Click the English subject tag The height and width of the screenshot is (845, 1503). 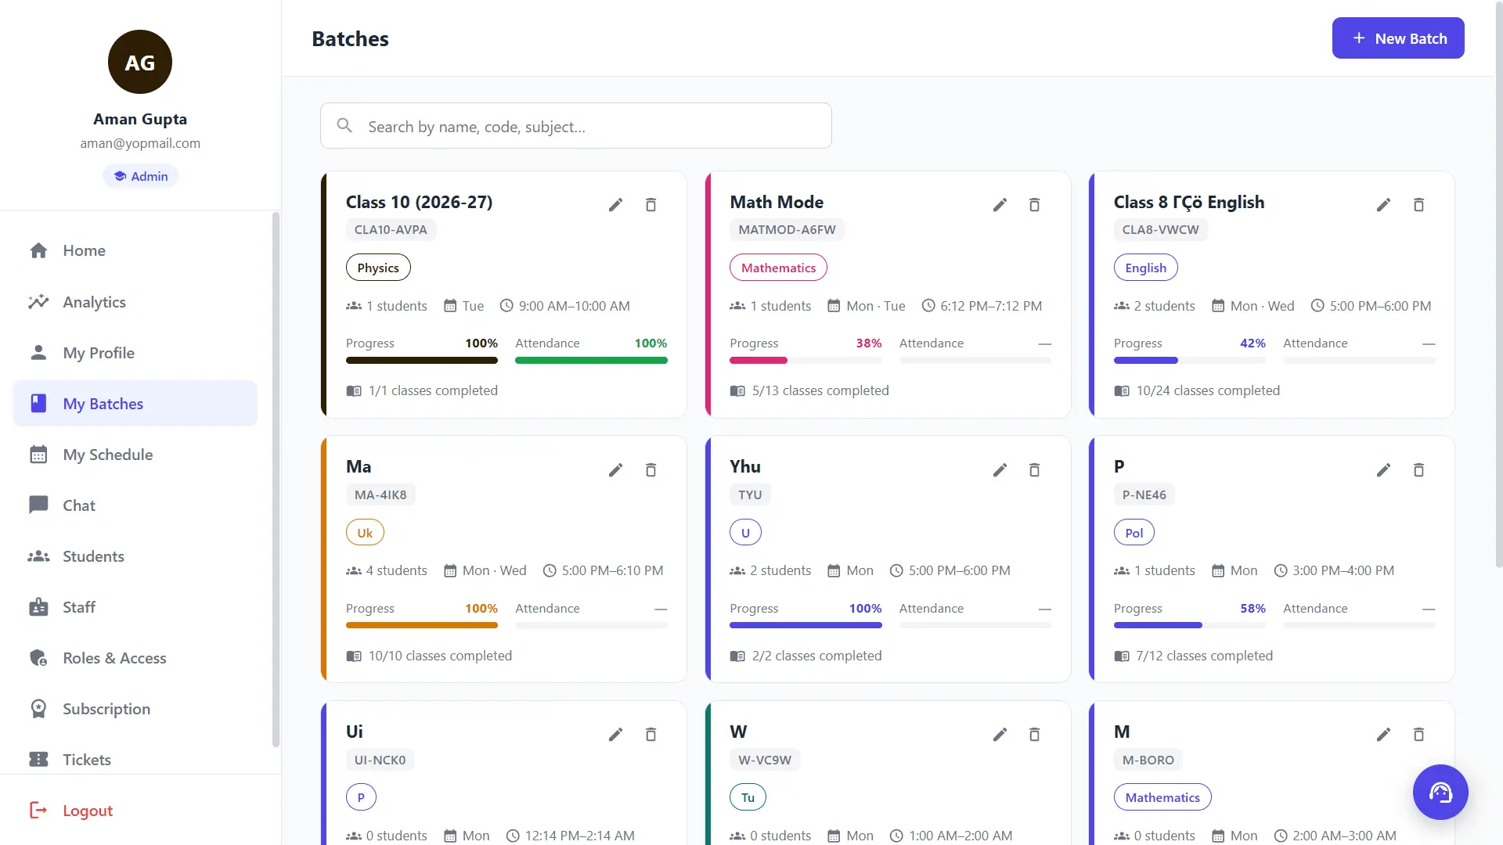(x=1145, y=268)
